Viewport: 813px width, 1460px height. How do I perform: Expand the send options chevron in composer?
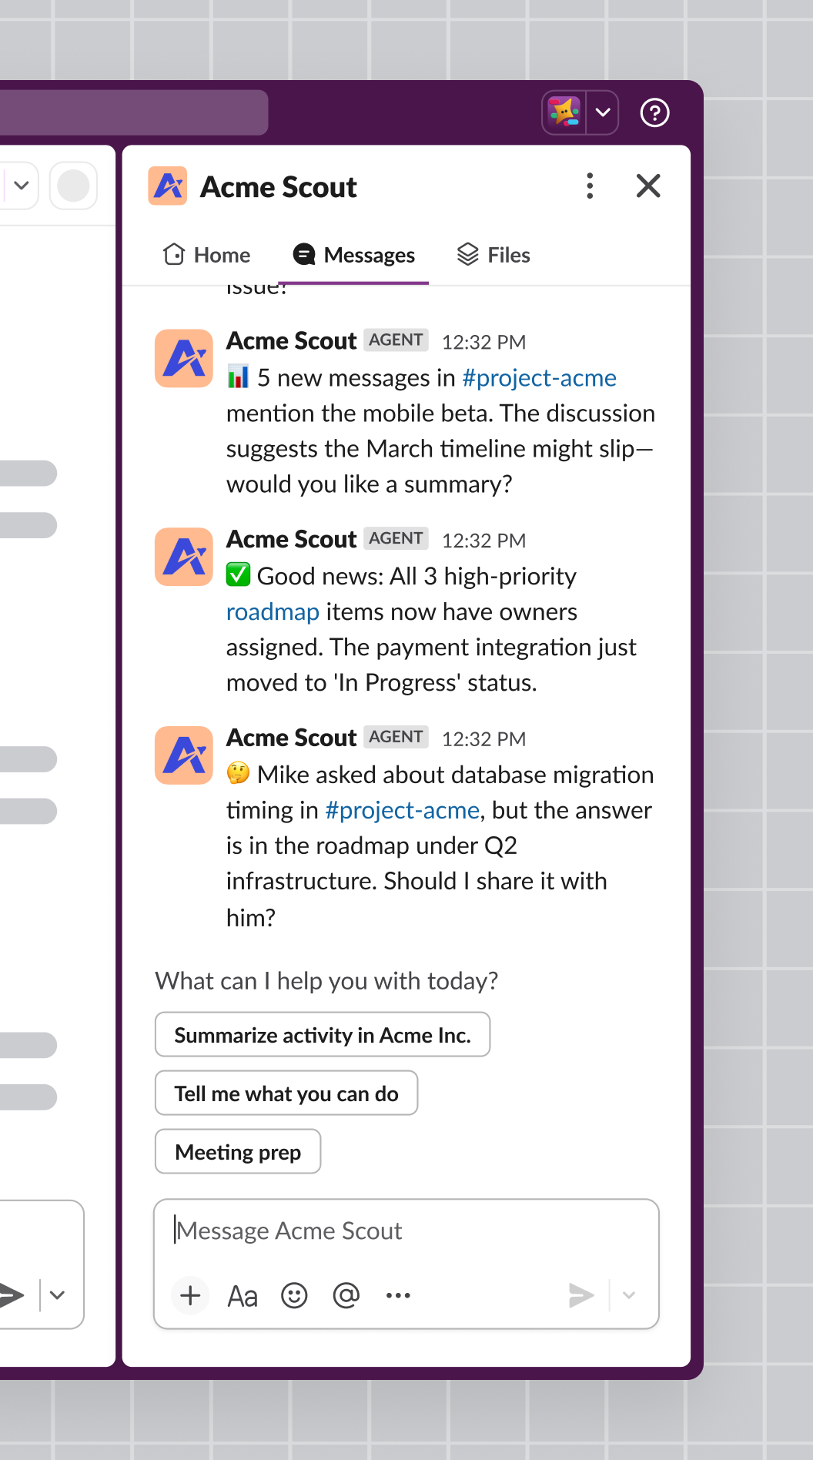coord(629,1295)
